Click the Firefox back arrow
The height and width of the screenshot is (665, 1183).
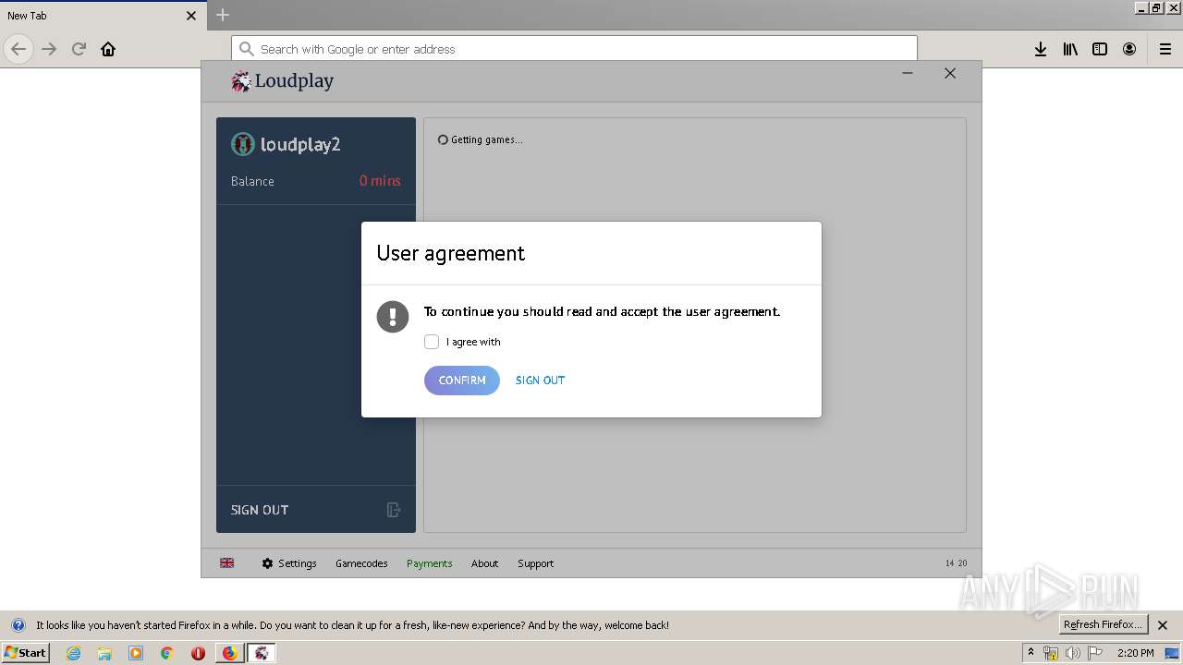pyautogui.click(x=18, y=49)
